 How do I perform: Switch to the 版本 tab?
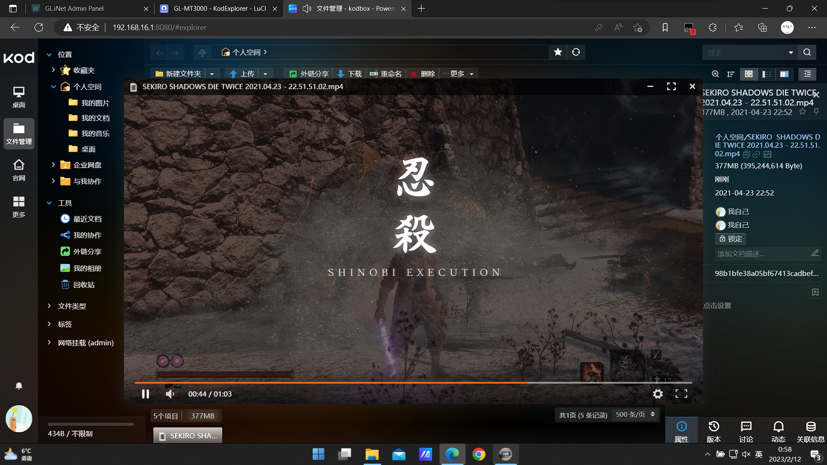coord(714,431)
